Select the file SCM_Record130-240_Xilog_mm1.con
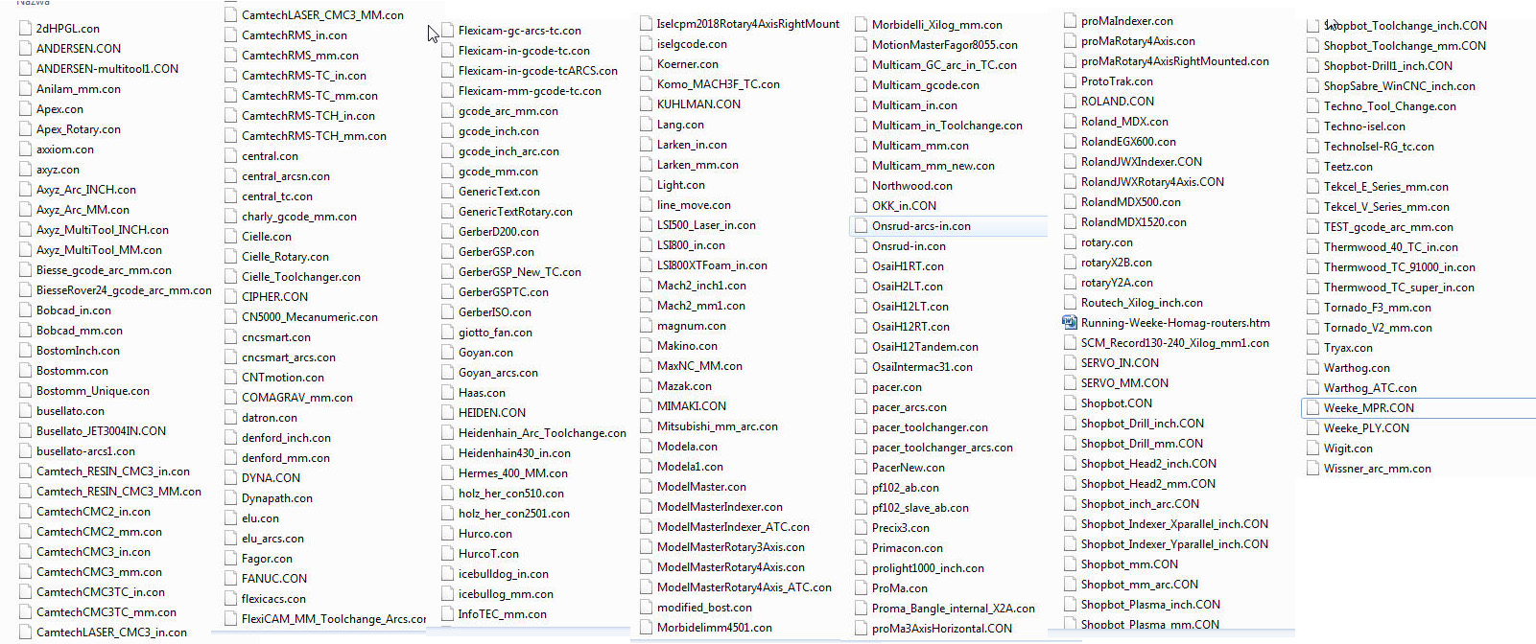The image size is (1536, 644). [x=1175, y=343]
